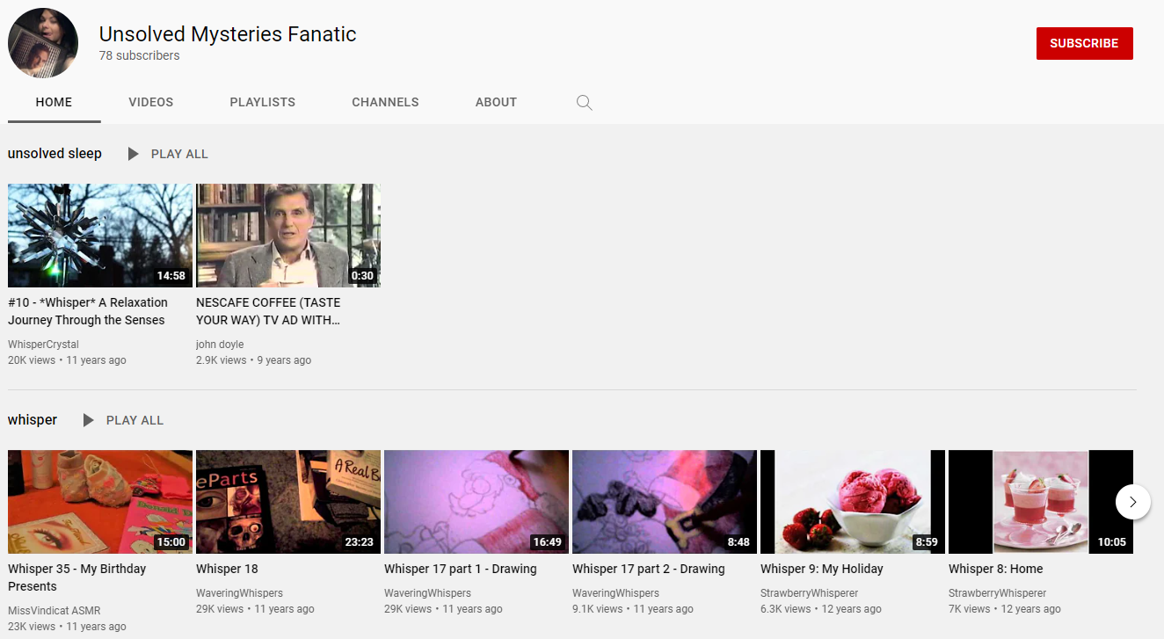Visit StrawberryWhisperer channel under Whisper 9
This screenshot has width=1164, height=639.
coord(810,593)
